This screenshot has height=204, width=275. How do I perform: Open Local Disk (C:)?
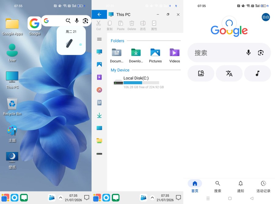pyautogui.click(x=138, y=82)
